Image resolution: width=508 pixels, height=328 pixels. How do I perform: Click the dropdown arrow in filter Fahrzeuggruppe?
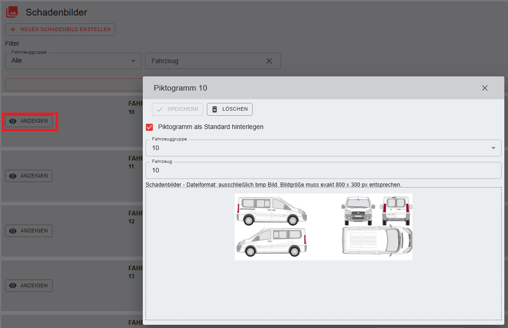tap(133, 61)
